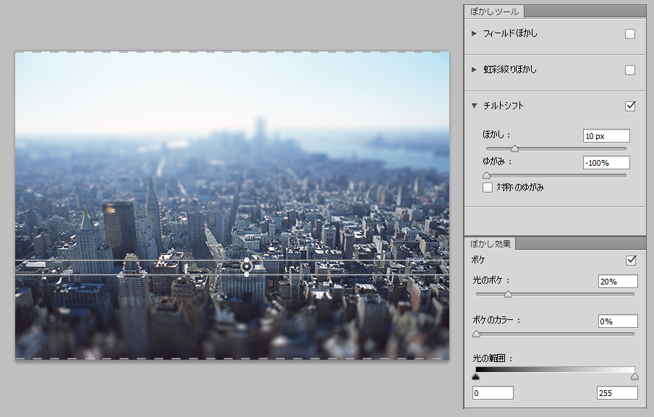Expand the 虹彩絞りぼかし section
Image resolution: width=654 pixels, height=417 pixels.
point(474,69)
